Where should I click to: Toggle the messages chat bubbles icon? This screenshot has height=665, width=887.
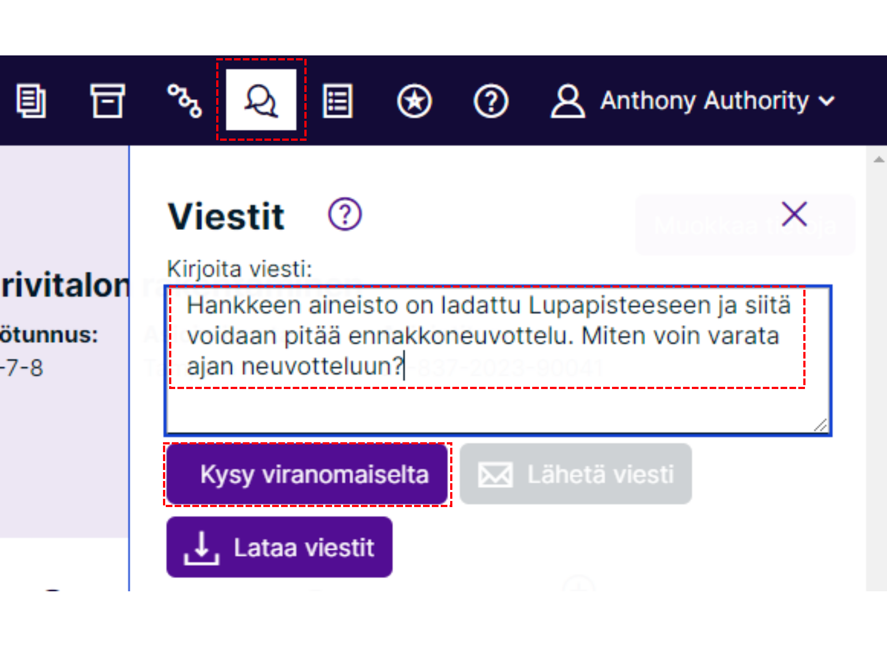pyautogui.click(x=261, y=100)
